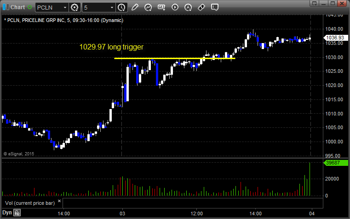This screenshot has height=219, width=350.
Task: Close the Vol study panel
Action: click(x=59, y=201)
